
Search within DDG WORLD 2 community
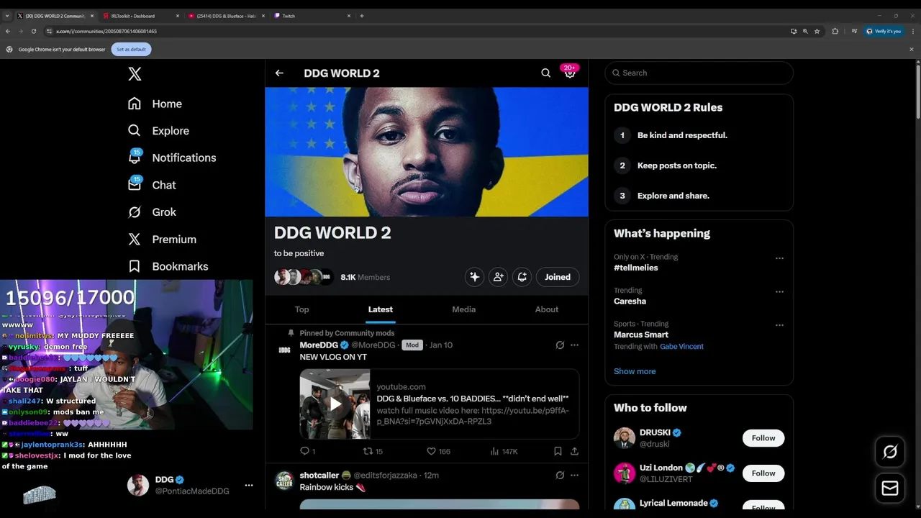(x=545, y=73)
